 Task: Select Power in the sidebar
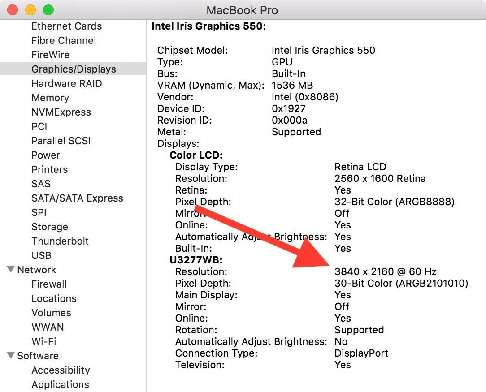(46, 155)
